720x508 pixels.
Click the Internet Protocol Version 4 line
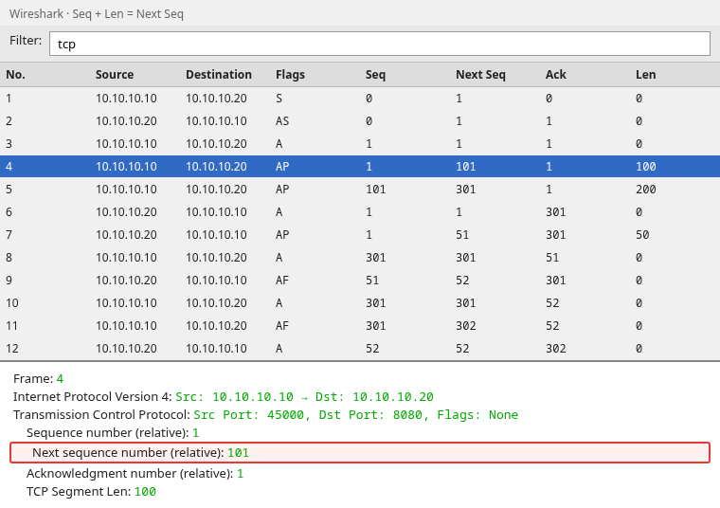224,396
